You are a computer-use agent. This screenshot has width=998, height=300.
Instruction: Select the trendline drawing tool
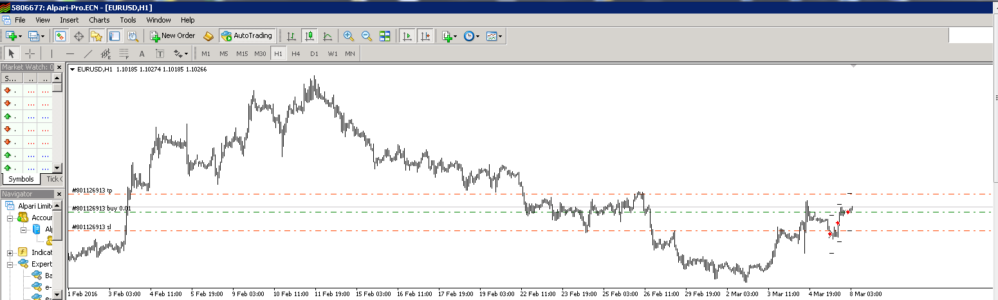point(88,53)
